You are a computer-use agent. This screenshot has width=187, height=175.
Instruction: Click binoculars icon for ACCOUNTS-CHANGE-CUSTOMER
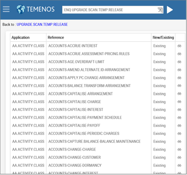(x=180, y=157)
